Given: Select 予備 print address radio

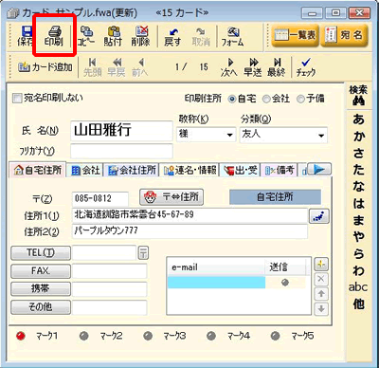Looking at the screenshot, I should [300, 99].
